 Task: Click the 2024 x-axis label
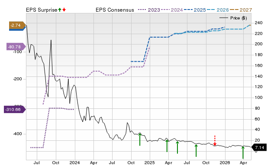tap(75, 162)
